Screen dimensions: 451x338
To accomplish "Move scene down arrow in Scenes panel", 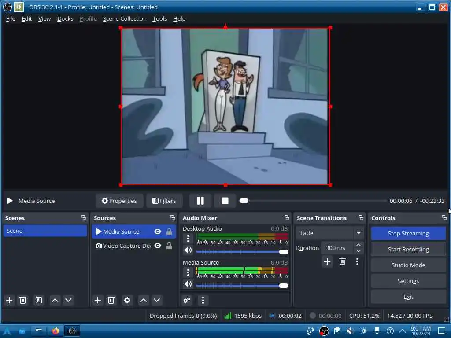I will point(68,300).
